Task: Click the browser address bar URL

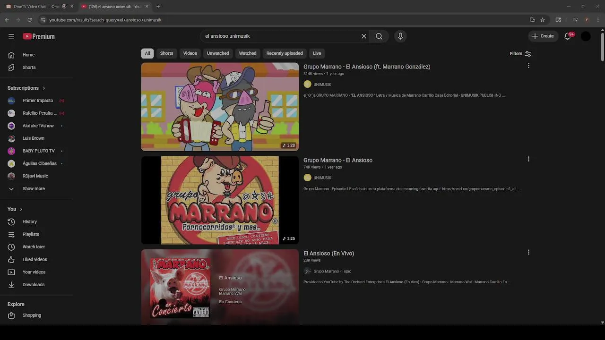Action: [x=105, y=20]
